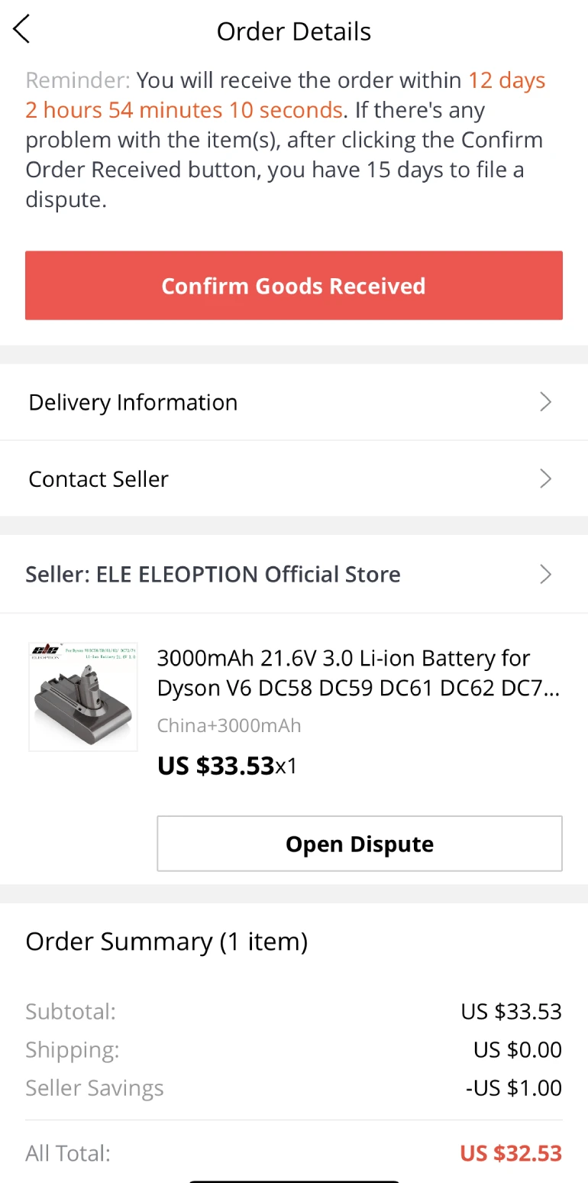
Task: View the Dyson battery product thumbnail
Action: tap(83, 696)
